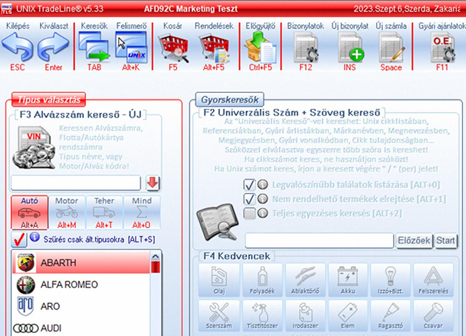Click info icon next to Nem rendelhető termékek
Image resolution: width=466 pixels, height=336 pixels.
pos(262,199)
